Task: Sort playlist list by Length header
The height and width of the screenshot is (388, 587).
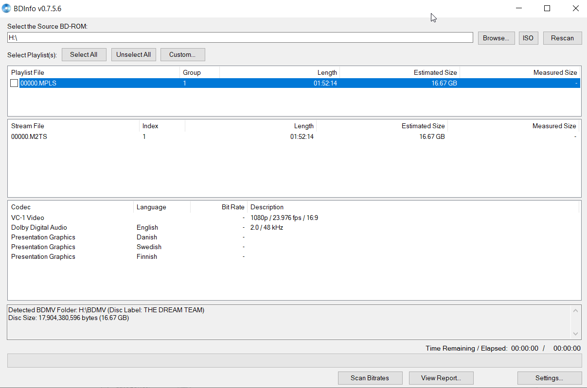Action: pos(280,72)
